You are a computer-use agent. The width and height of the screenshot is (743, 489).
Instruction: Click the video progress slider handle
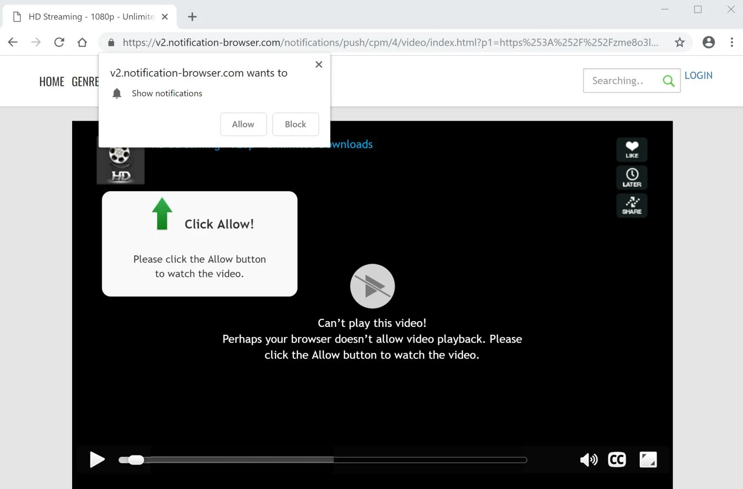(136, 460)
